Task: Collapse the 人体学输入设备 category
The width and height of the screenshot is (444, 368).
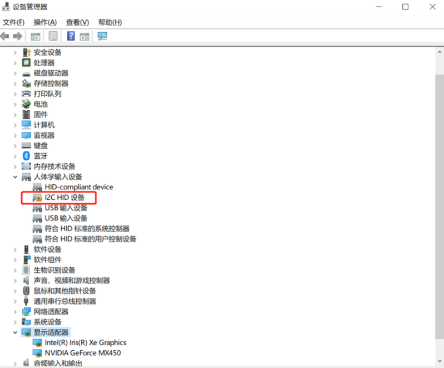Action: click(16, 177)
